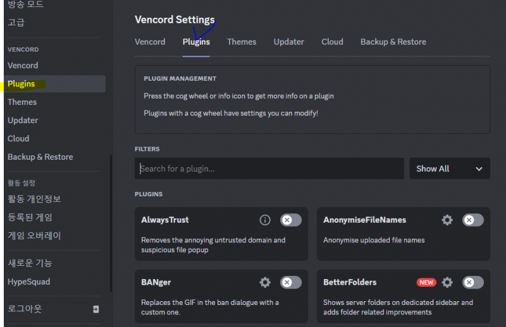
Task: Open the Show All filter dropdown
Action: [450, 169]
